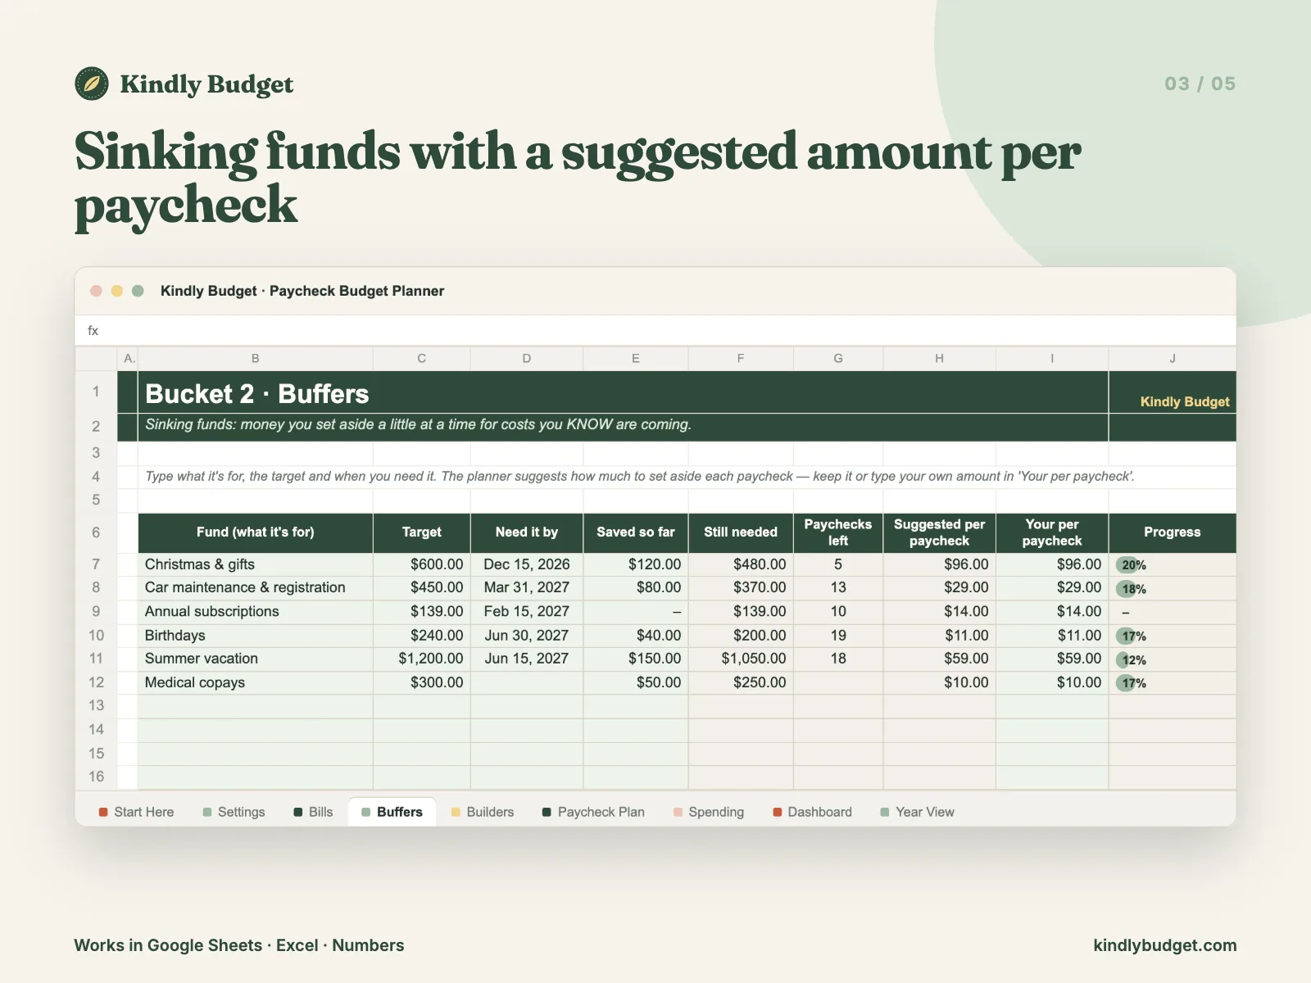Click the $250.00 still needed cell
The width and height of the screenshot is (1311, 983).
(x=741, y=682)
